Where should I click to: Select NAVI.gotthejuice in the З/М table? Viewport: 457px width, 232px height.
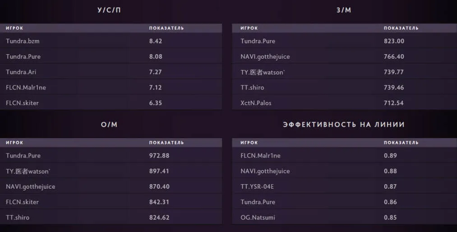coord(265,57)
